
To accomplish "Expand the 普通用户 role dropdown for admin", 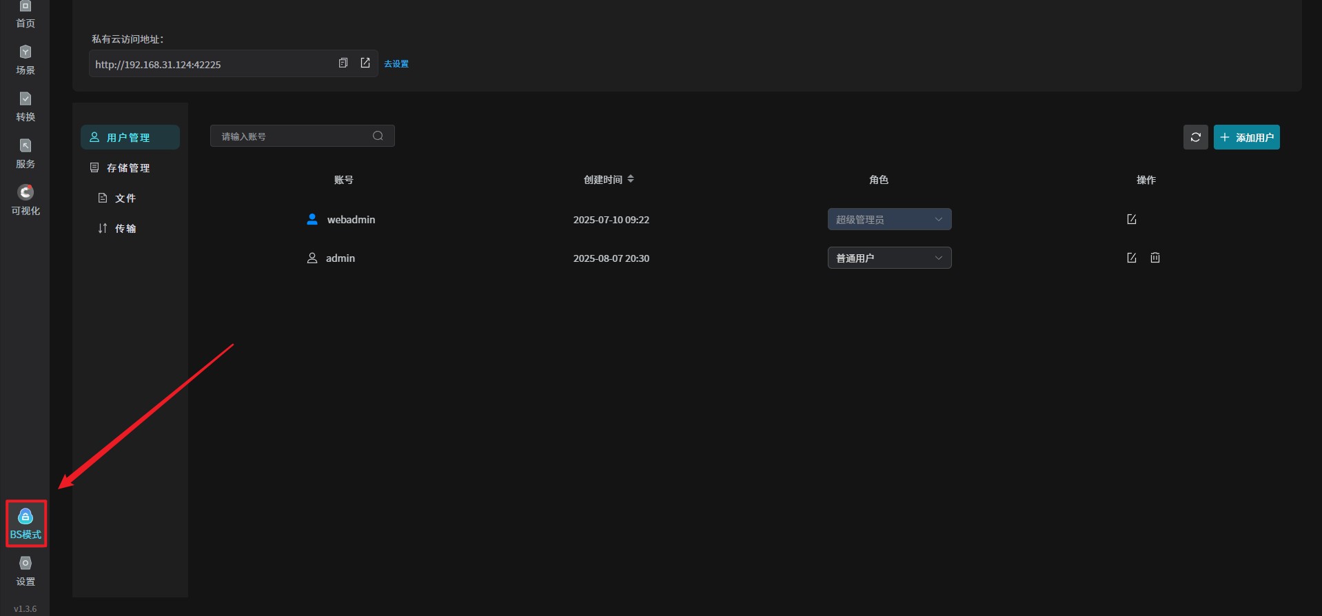I will coord(889,258).
